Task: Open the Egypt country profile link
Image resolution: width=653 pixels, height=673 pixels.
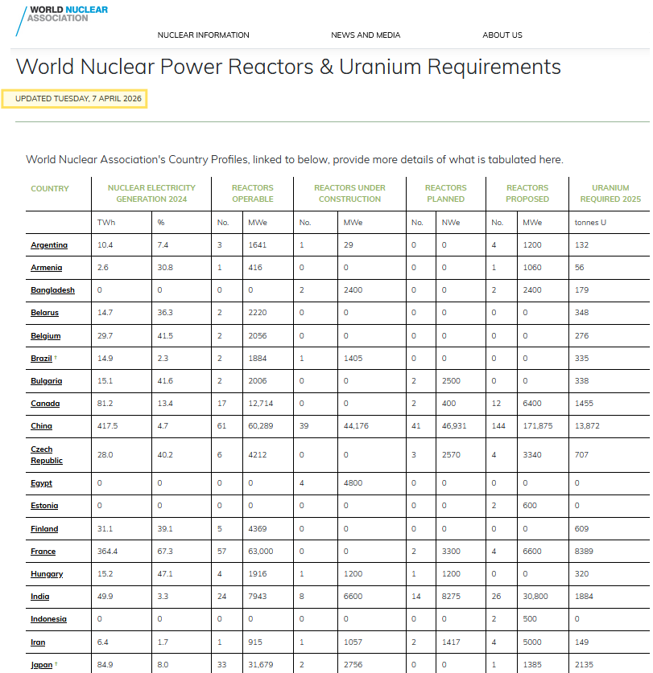Action: [41, 483]
